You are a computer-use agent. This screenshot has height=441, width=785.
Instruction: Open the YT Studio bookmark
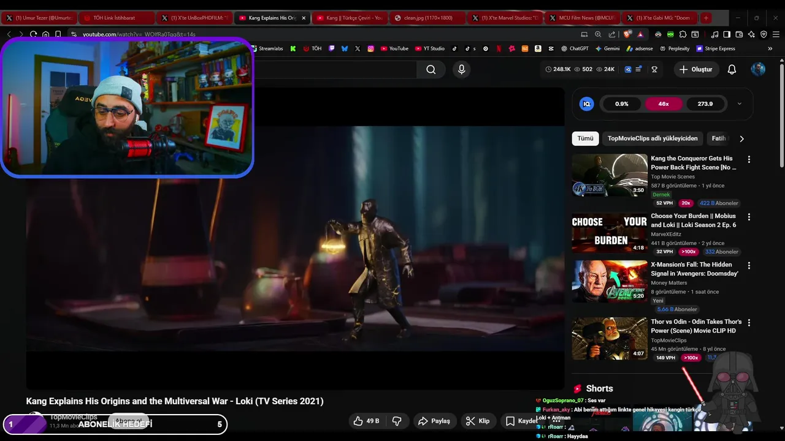430,48
